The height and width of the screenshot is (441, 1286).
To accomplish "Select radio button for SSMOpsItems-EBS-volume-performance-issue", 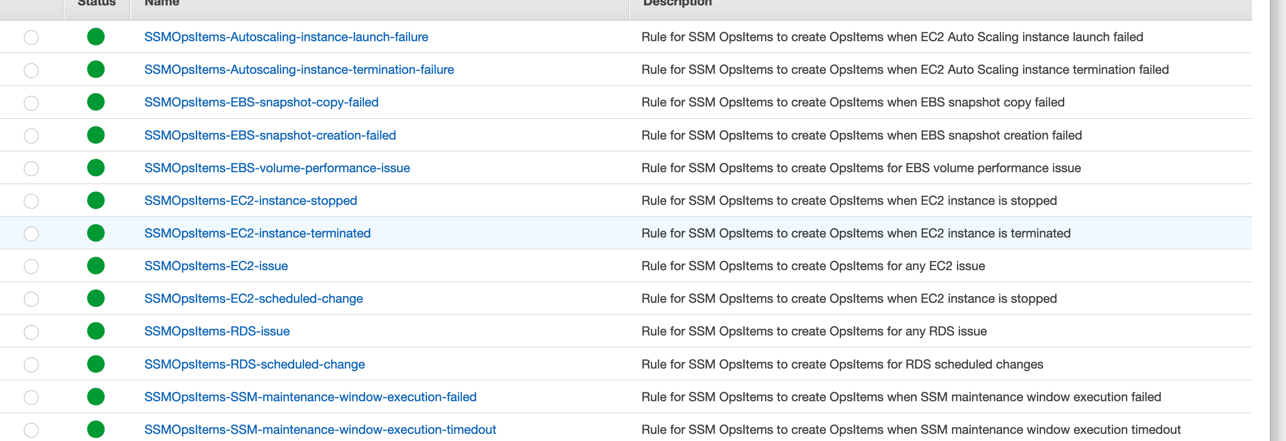I will [31, 168].
